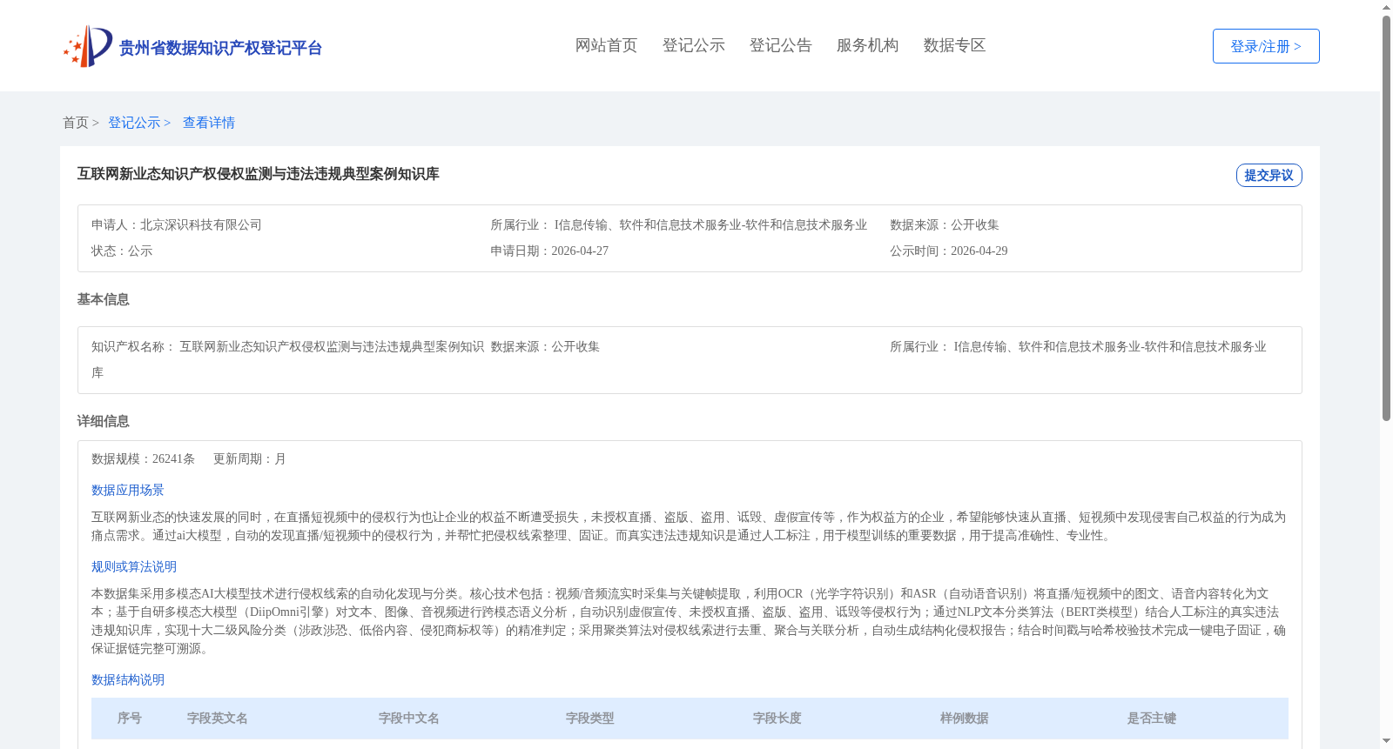This screenshot has height=749, width=1393.
Task: Click 更新周期：月 text
Action: (x=250, y=458)
